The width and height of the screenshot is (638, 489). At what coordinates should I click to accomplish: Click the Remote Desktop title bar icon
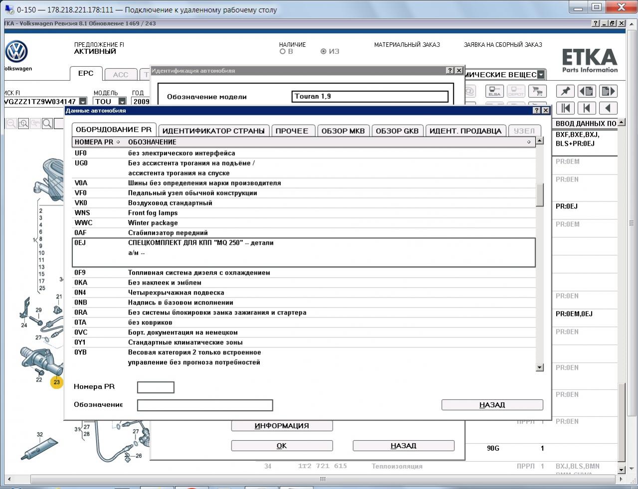8,9
